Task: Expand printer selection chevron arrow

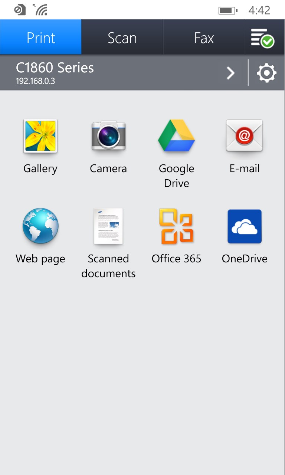Action: [230, 73]
